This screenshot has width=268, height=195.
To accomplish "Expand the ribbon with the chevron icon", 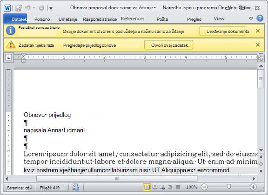I will [x=251, y=18].
